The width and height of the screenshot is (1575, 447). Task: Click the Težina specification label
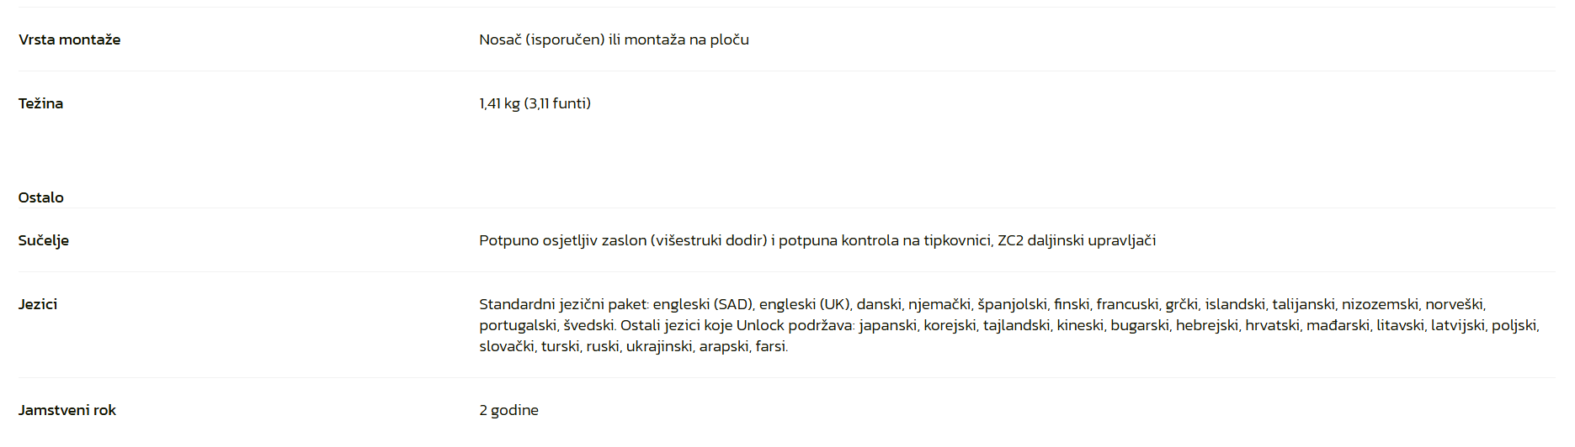[40, 103]
